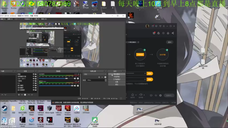Open the filter funnel icon menu in Douyu title bar

click(160, 26)
